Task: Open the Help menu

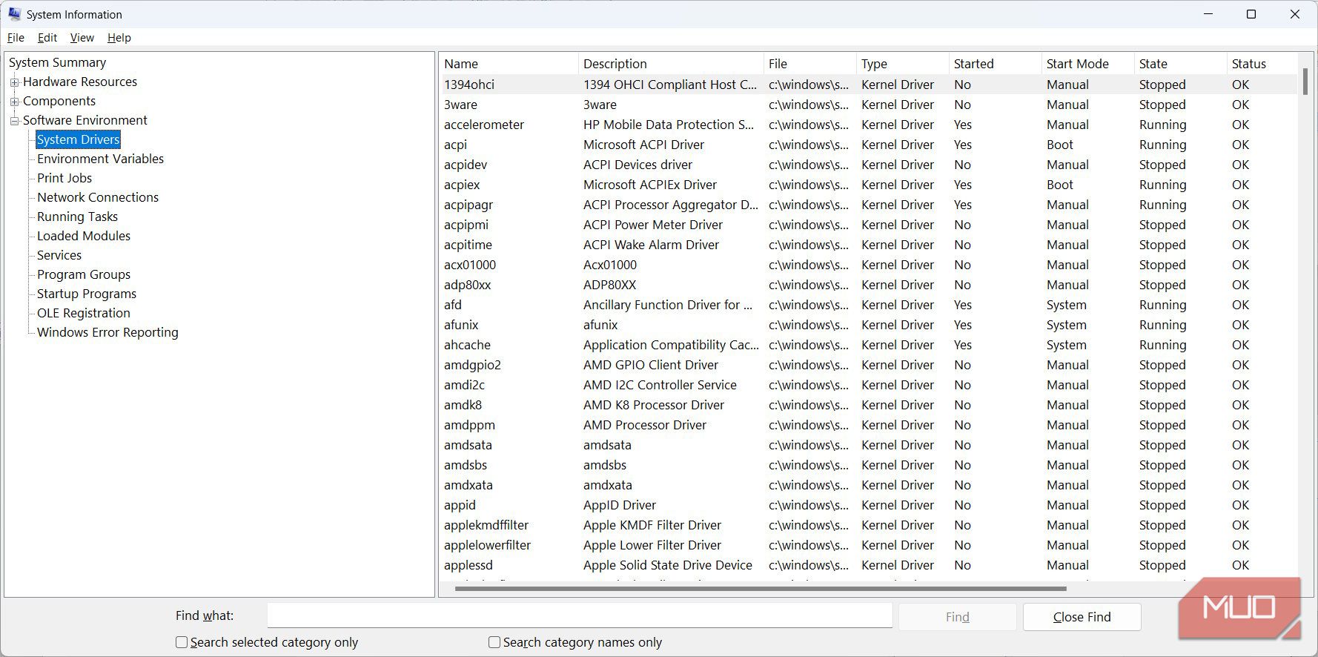Action: (x=119, y=38)
